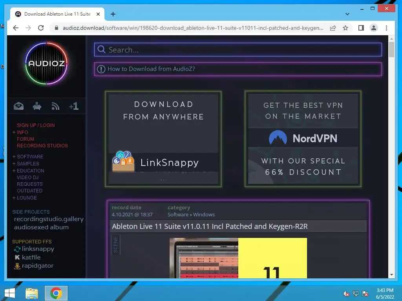Image resolution: width=402 pixels, height=301 pixels.
Task: Click the muted volume tray icon
Action: (346, 294)
